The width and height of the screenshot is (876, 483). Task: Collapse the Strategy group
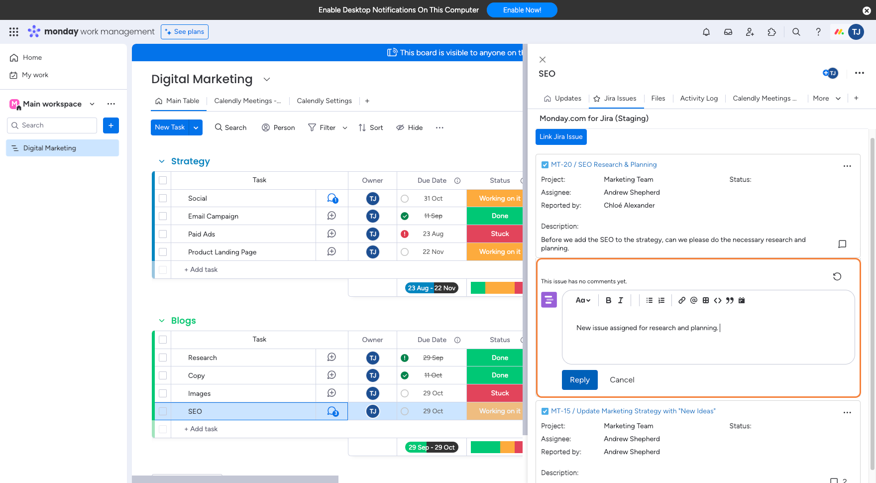(162, 161)
